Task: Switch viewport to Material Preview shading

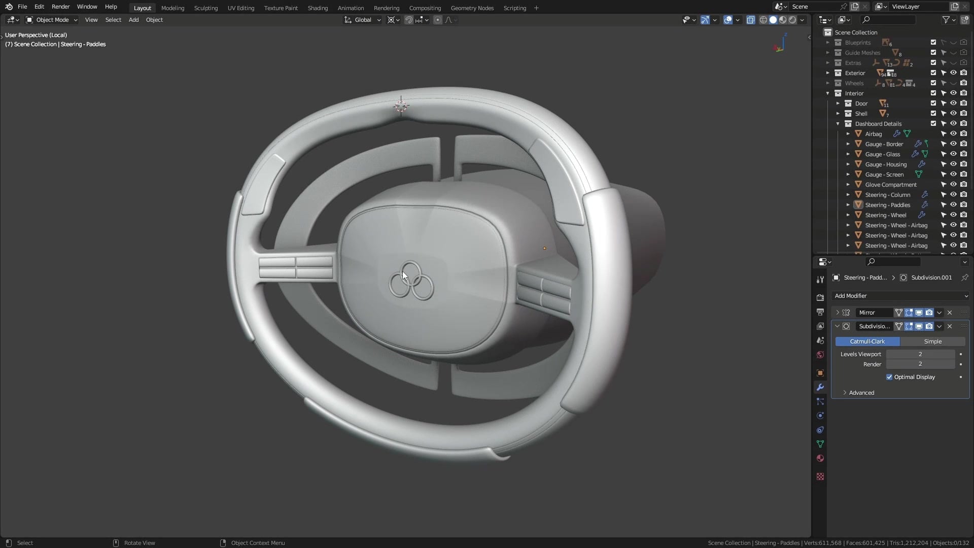Action: pos(783,20)
